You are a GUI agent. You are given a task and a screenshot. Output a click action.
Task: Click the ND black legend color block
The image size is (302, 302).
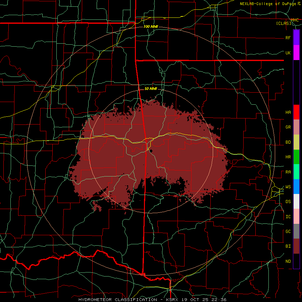296,261
